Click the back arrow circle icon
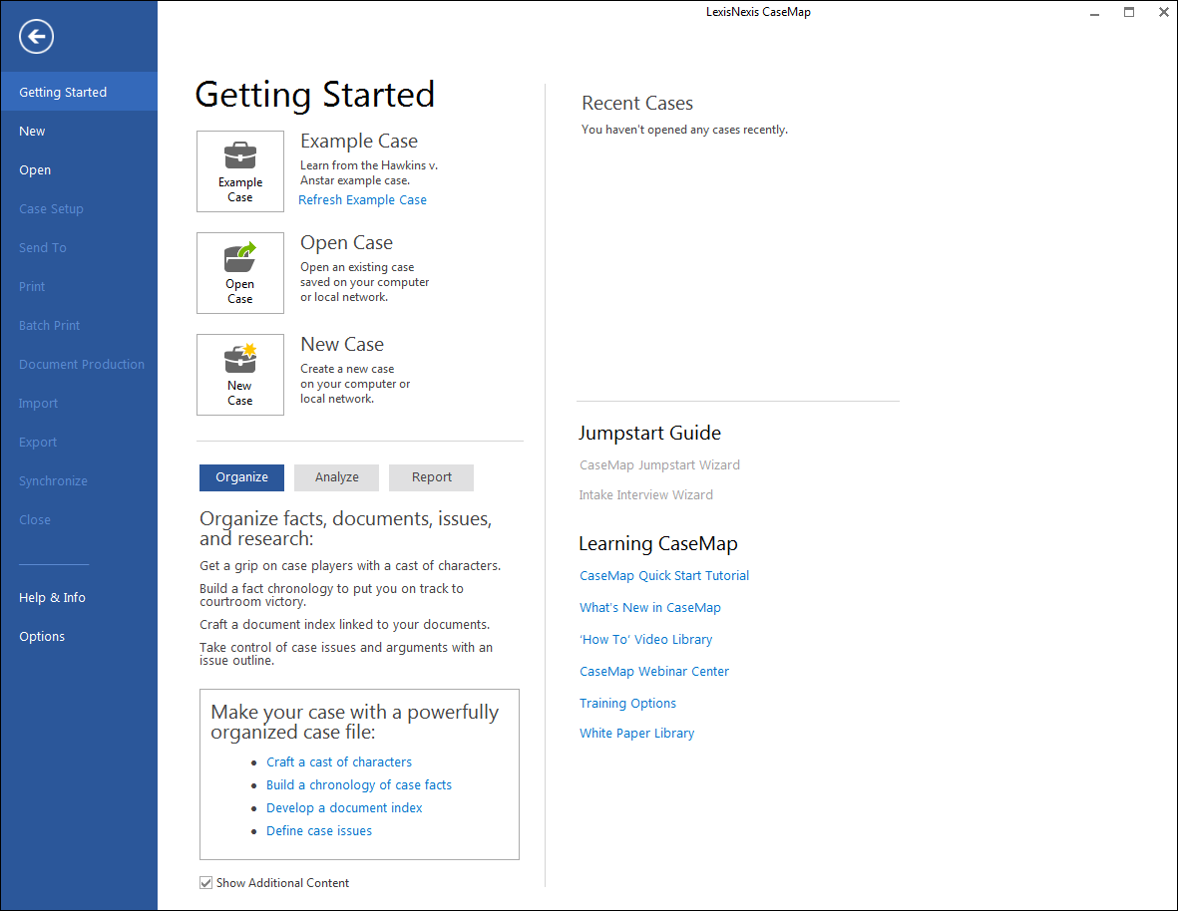Viewport: 1178px width, 911px height. (36, 37)
